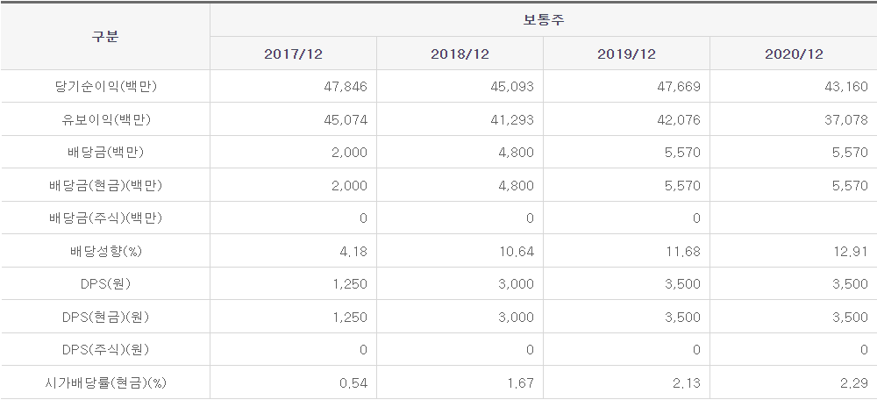Image resolution: width=877 pixels, height=400 pixels.
Task: Click 1,250 in the DPS(현금)(원) row
Action: coord(350,318)
